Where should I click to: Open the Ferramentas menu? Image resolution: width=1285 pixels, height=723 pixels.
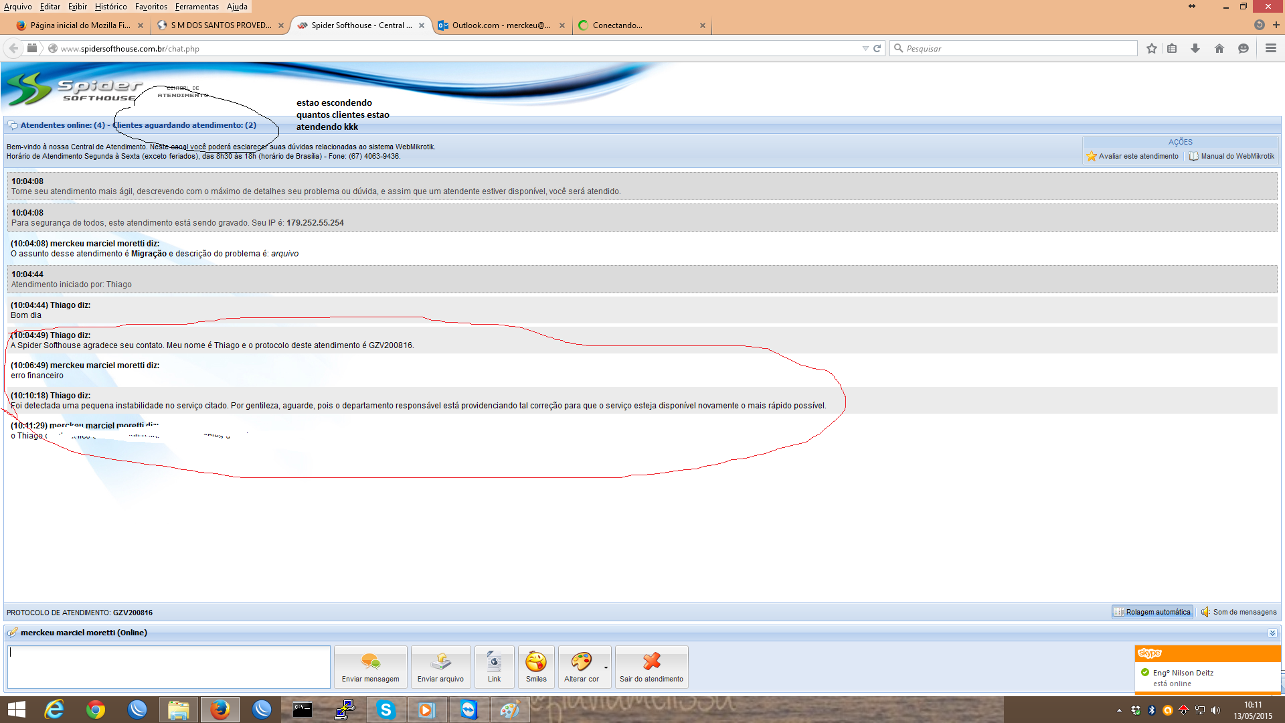[x=197, y=7]
